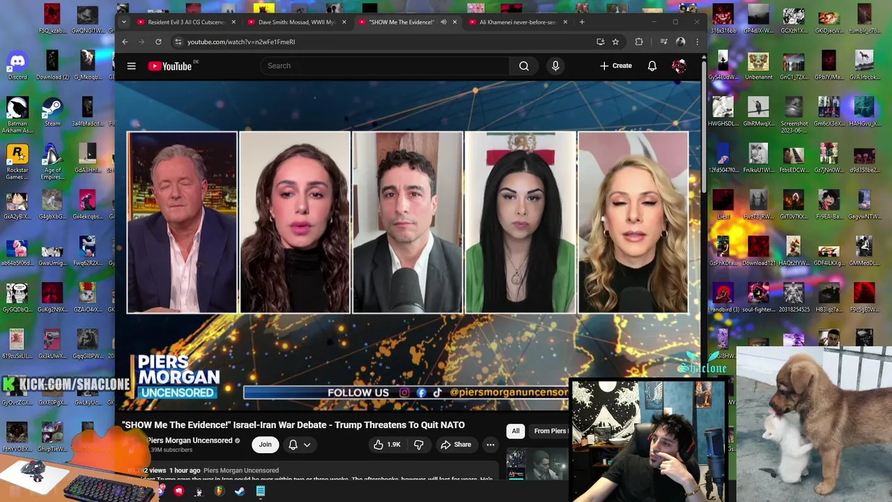This screenshot has height=502, width=892.
Task: Click the Share button
Action: 456,445
